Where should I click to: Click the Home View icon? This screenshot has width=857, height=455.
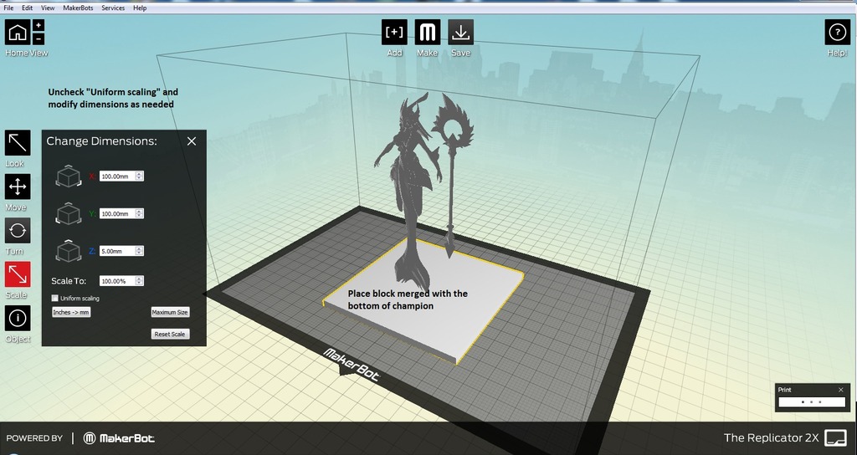click(x=18, y=33)
